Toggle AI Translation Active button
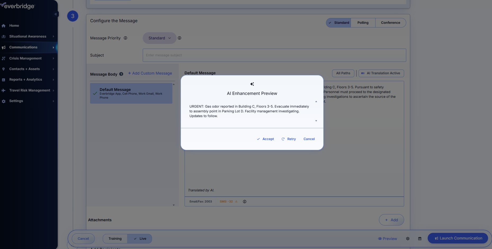The image size is (492, 249). pyautogui.click(x=381, y=73)
